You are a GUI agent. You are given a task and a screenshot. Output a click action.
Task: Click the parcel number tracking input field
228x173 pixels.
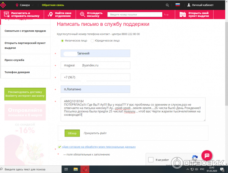click(134, 14)
